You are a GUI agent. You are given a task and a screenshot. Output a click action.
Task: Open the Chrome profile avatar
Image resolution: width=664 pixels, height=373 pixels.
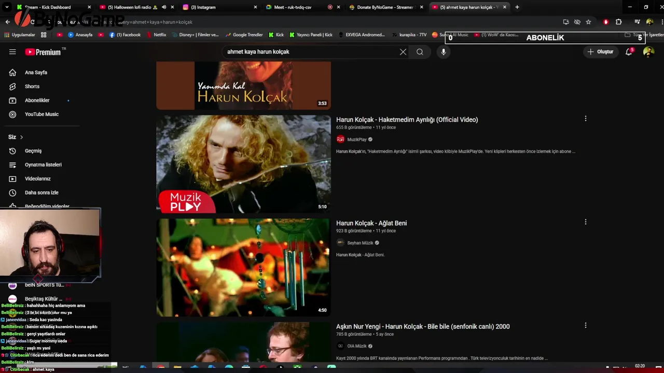point(649,22)
